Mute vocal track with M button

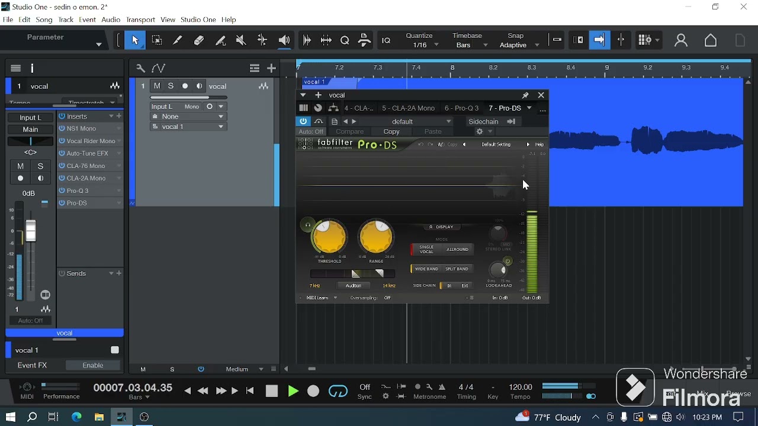[x=157, y=86]
